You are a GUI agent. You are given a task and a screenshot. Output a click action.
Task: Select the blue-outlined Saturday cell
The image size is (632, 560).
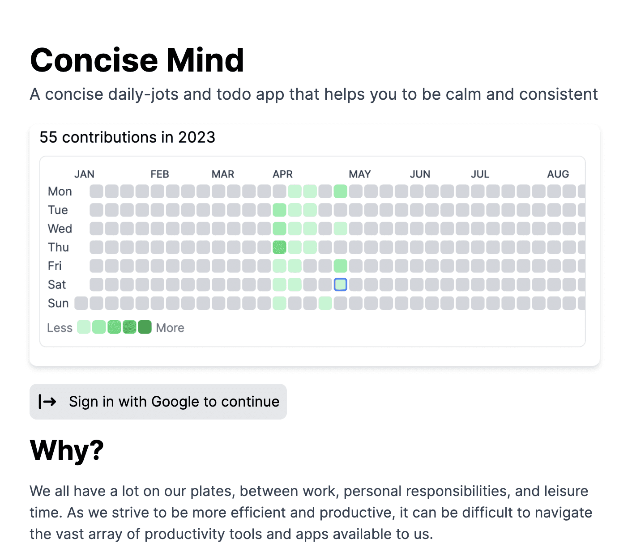coord(341,284)
